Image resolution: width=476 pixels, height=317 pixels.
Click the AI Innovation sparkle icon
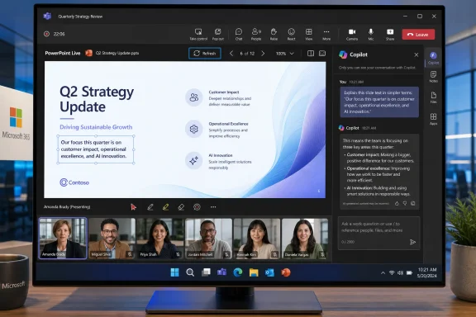click(x=193, y=160)
